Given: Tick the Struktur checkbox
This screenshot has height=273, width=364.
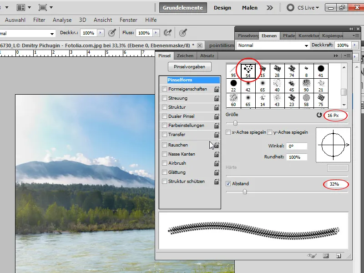Looking at the screenshot, I should pos(164,107).
